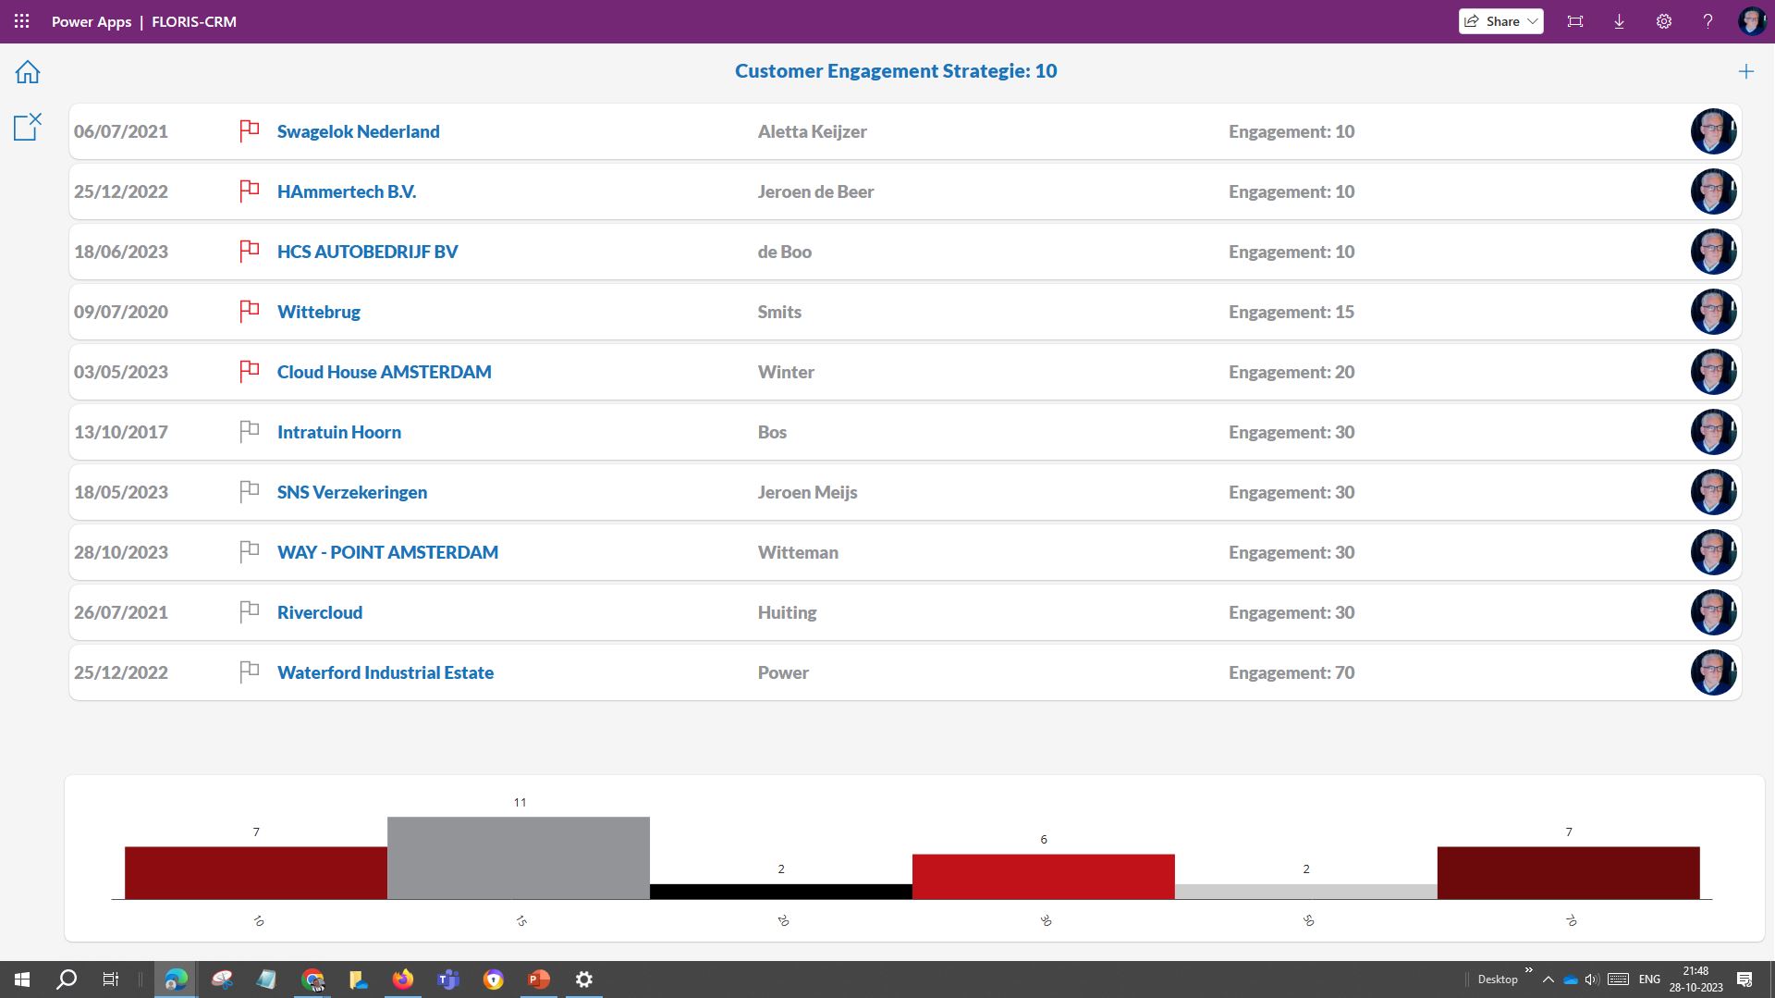Click owner avatar in Rivercloud row
The image size is (1775, 998).
point(1713,612)
